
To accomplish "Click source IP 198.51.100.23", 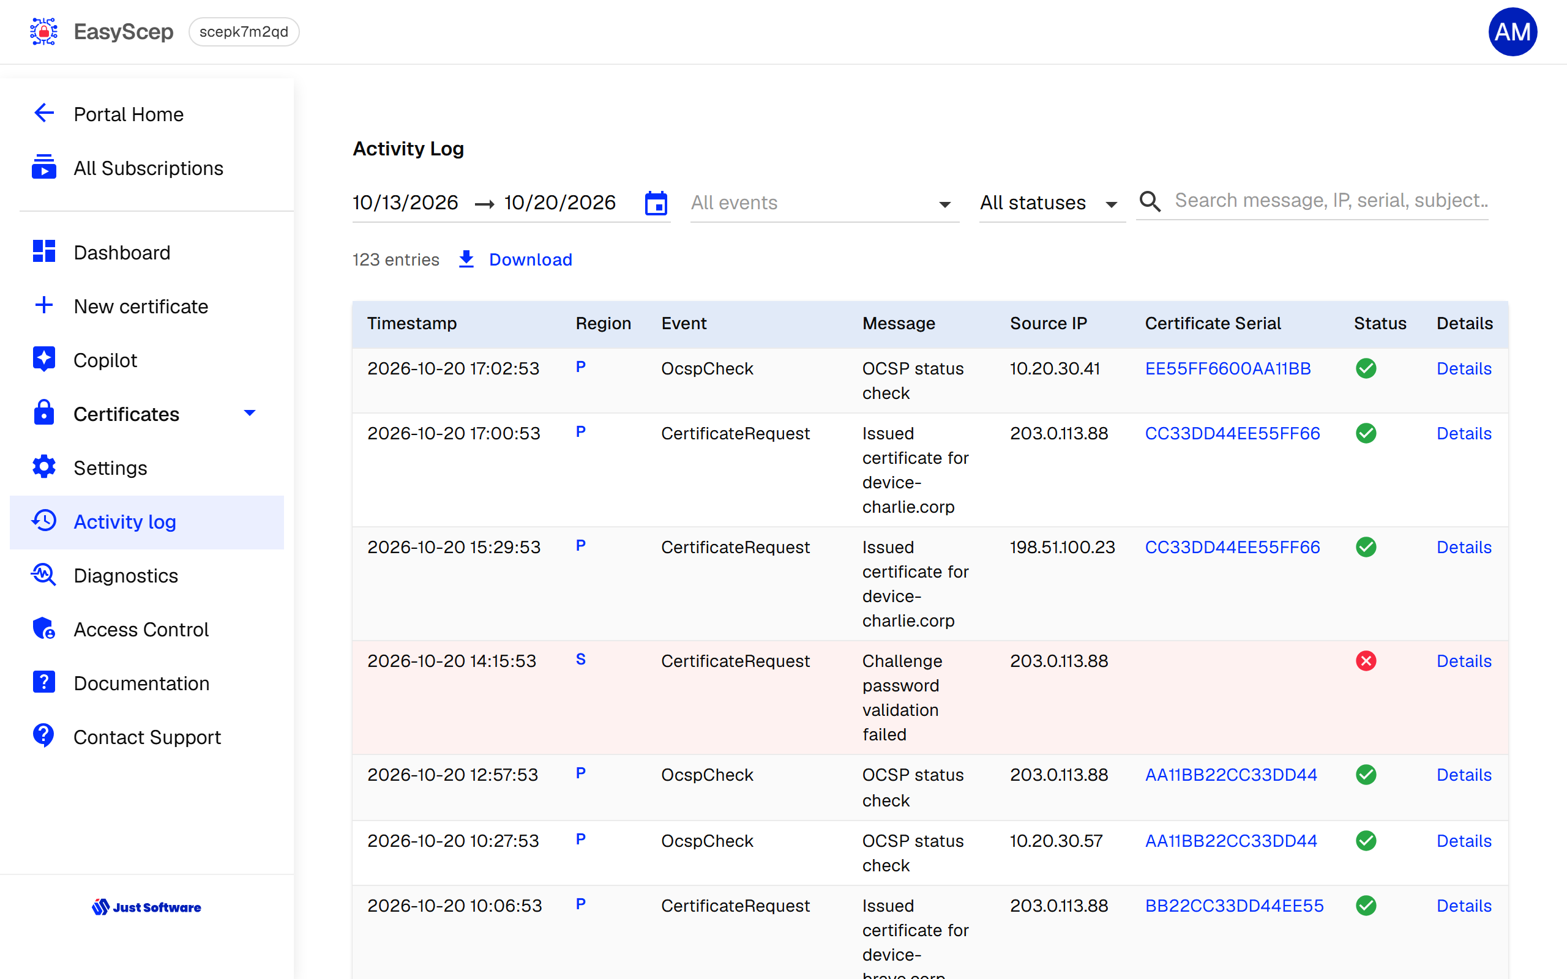I will pos(1063,547).
